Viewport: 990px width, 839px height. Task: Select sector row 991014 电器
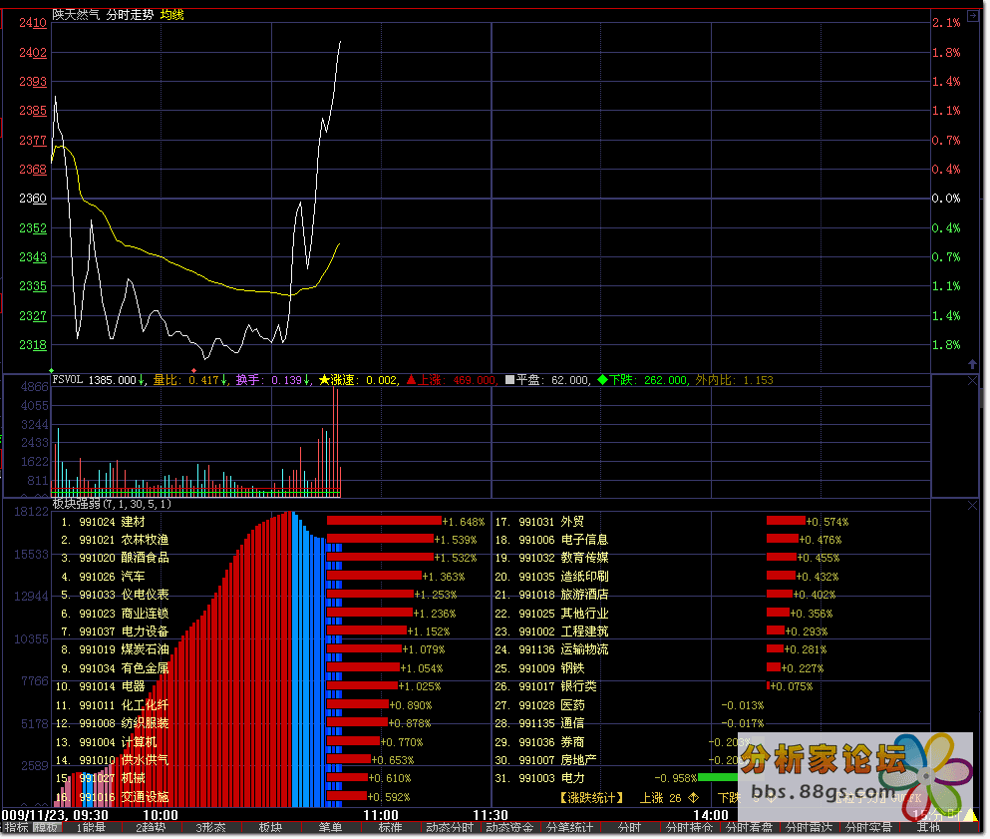101,686
